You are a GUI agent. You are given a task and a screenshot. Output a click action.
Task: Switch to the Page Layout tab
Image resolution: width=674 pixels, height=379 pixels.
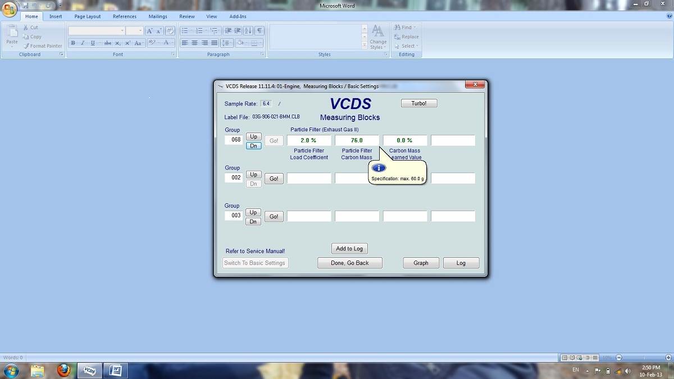click(88, 16)
